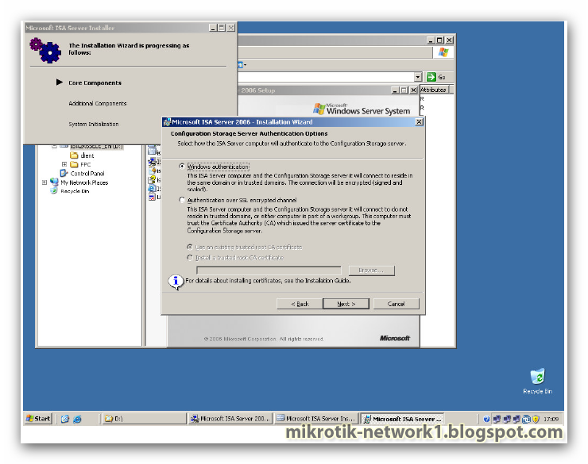This screenshot has height=464, width=588.
Task: Select Windows authentication radio option
Action: click(182, 167)
